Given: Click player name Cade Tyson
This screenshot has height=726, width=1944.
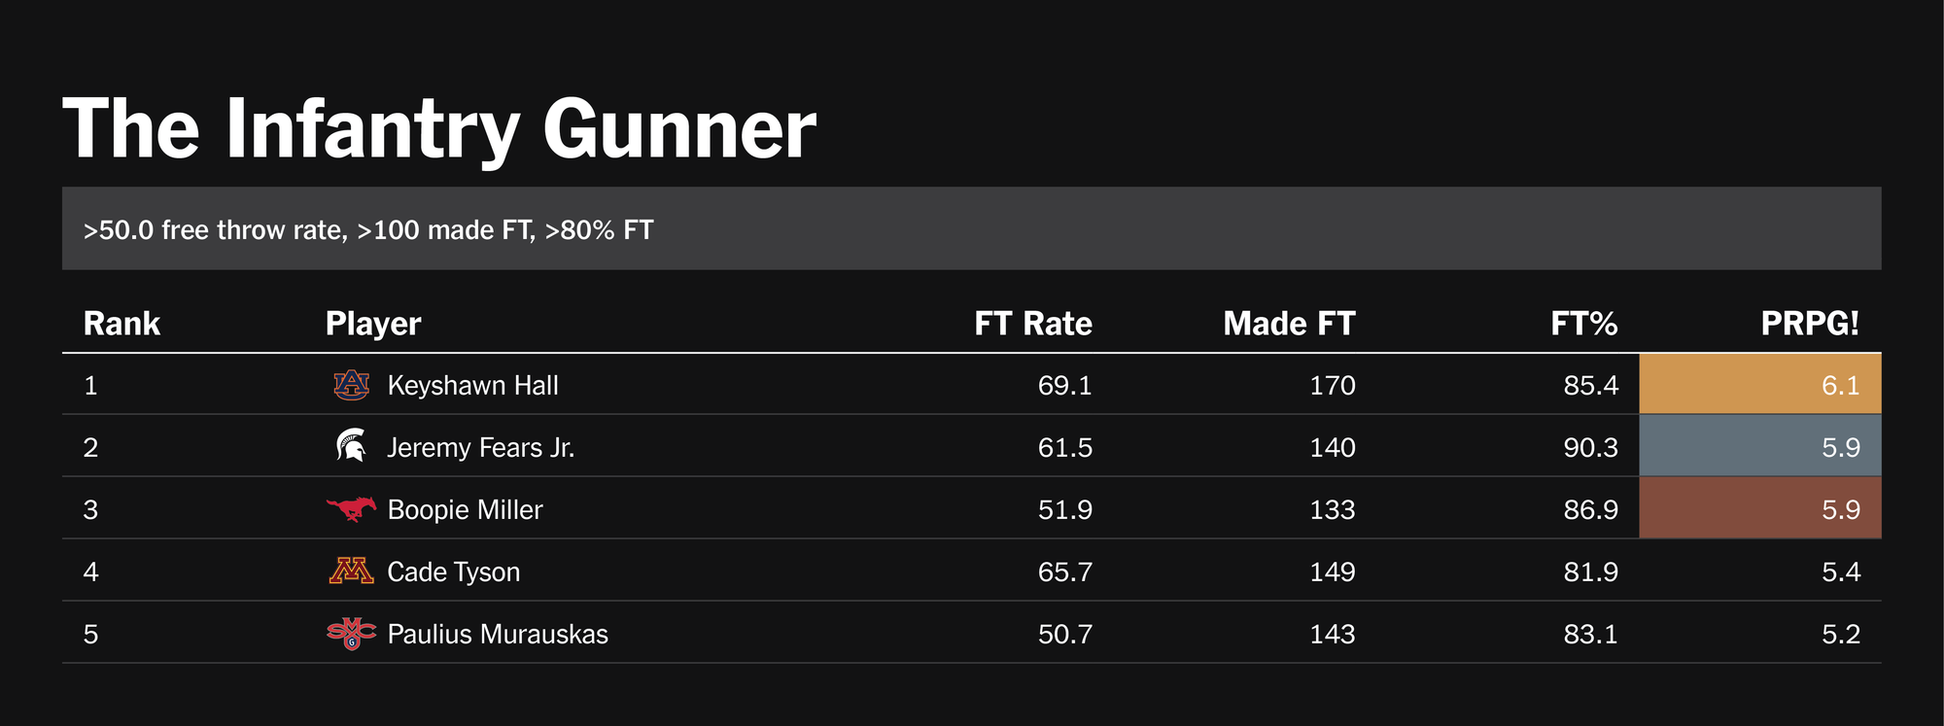Looking at the screenshot, I should click(453, 572).
